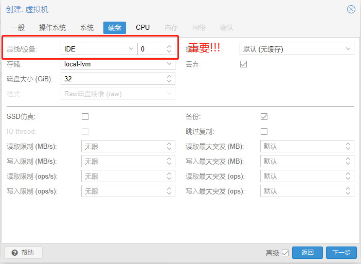Toggle the 备份 checkbox
This screenshot has height=264, width=361.
click(264, 117)
